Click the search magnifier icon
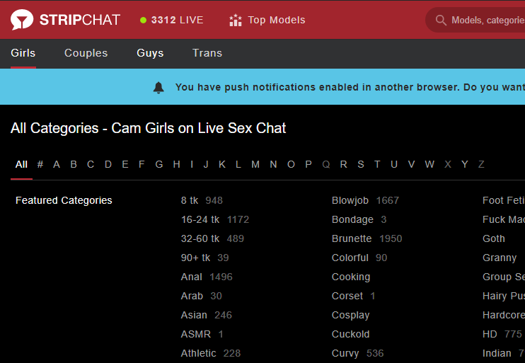Screen dimensions: 525x363 (441, 20)
